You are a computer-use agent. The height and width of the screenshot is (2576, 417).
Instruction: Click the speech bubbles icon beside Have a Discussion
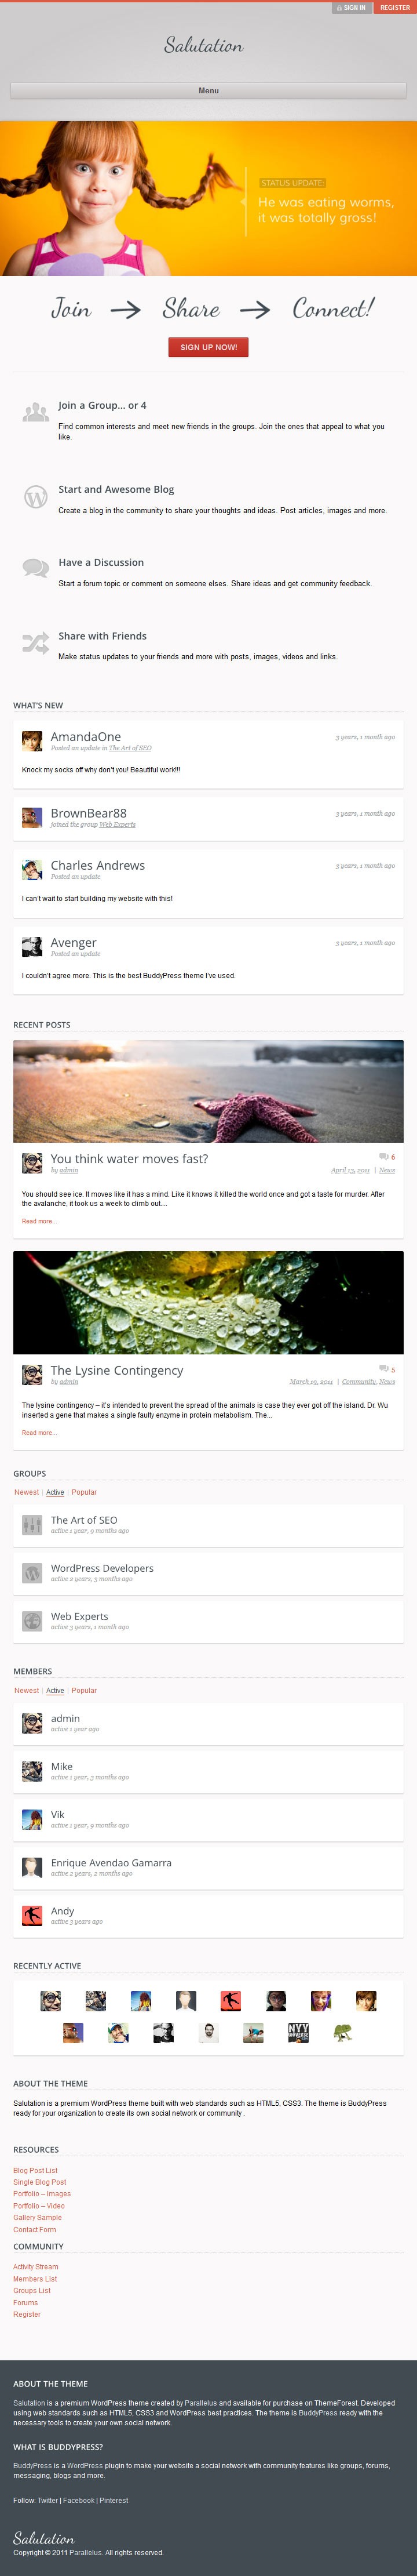(x=36, y=568)
